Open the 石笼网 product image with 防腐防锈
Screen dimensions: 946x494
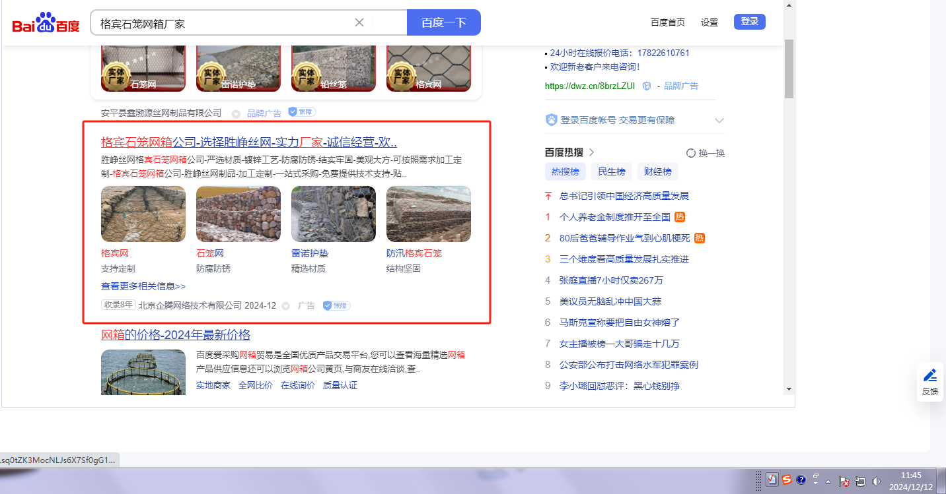click(x=238, y=214)
